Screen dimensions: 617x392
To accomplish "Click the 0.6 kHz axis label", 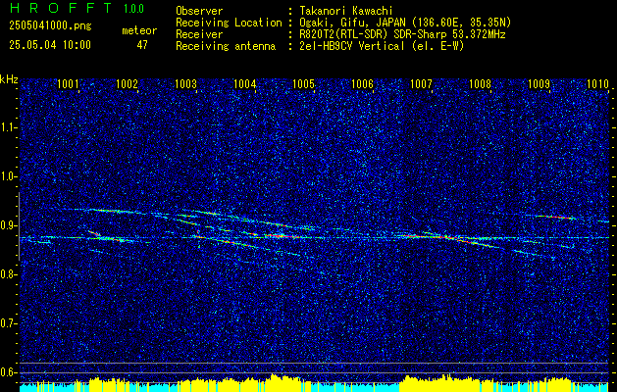I will [x=9, y=372].
